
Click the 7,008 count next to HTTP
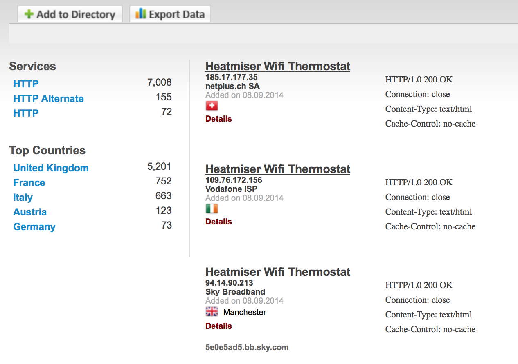pos(159,82)
